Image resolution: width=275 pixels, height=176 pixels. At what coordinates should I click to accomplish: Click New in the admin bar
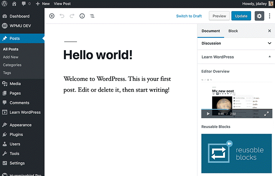(x=43, y=4)
